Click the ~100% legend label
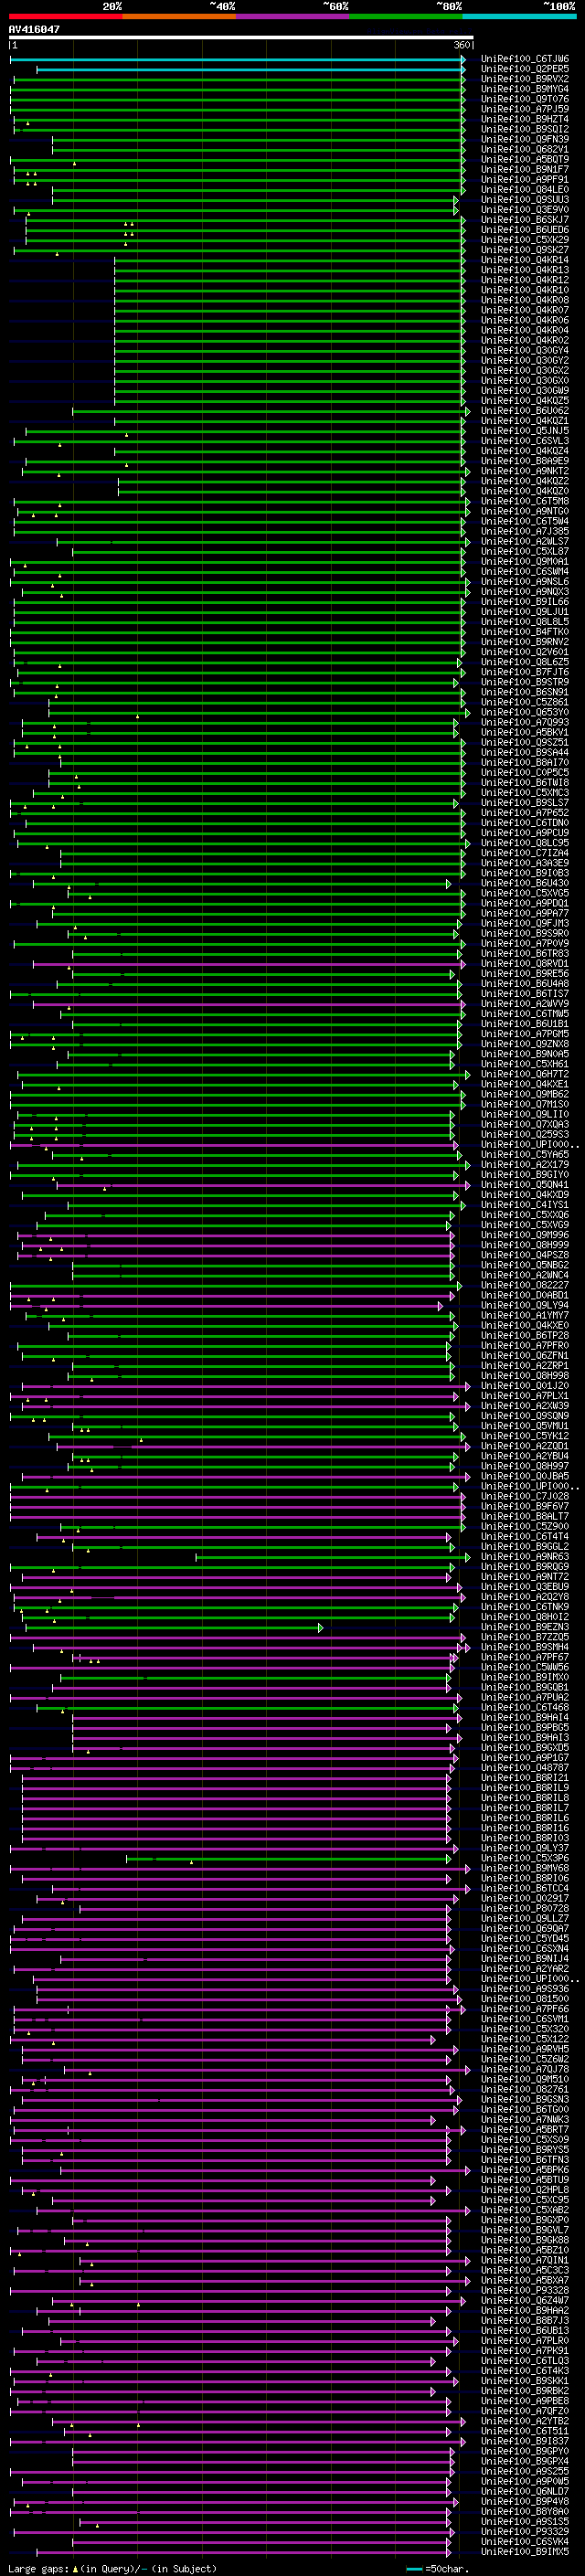 (x=559, y=6)
